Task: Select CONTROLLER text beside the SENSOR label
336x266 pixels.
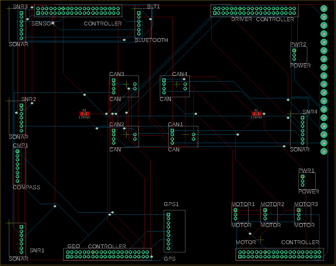Action: point(103,24)
